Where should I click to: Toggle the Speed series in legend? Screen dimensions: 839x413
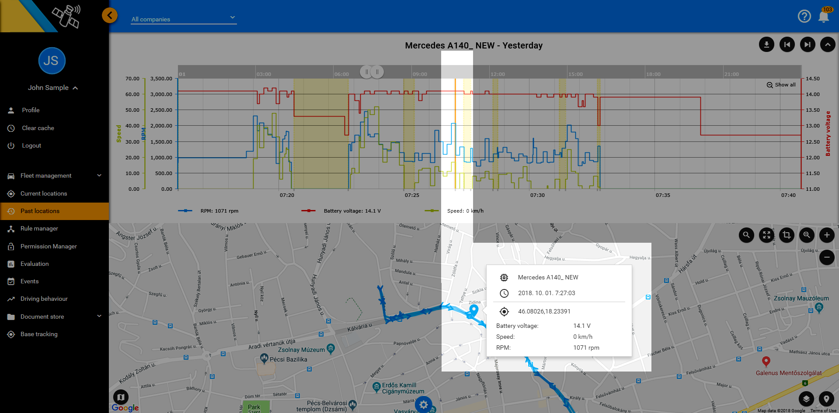coord(455,211)
